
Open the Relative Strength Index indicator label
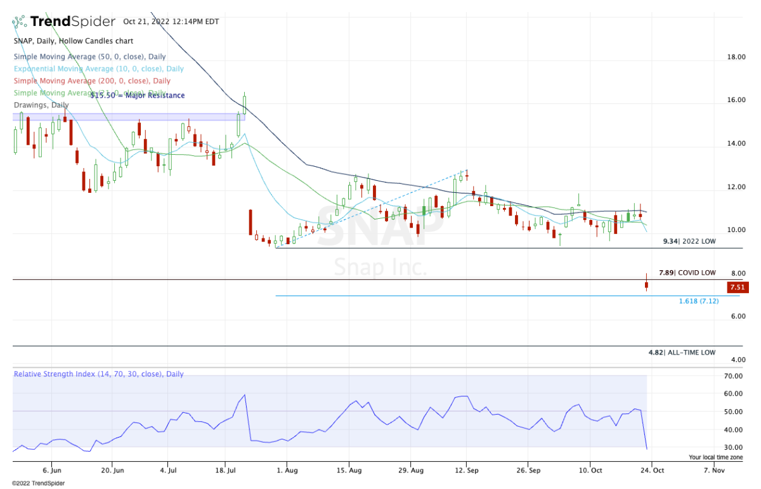(x=99, y=374)
